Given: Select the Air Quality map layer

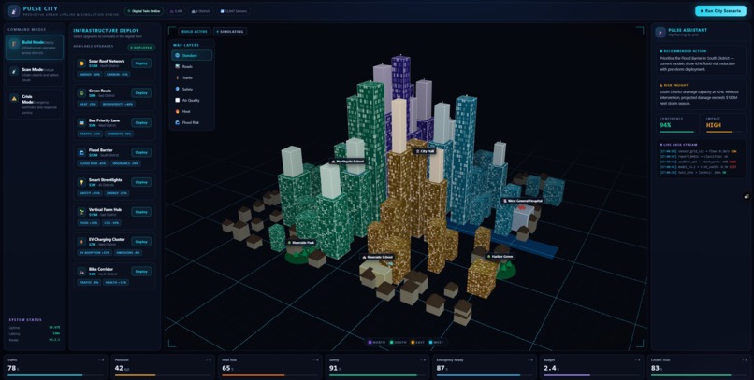Looking at the screenshot, I should 192,100.
